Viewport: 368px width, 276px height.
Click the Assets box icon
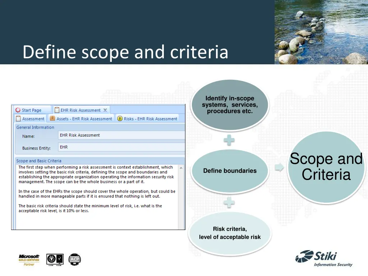pos(52,119)
